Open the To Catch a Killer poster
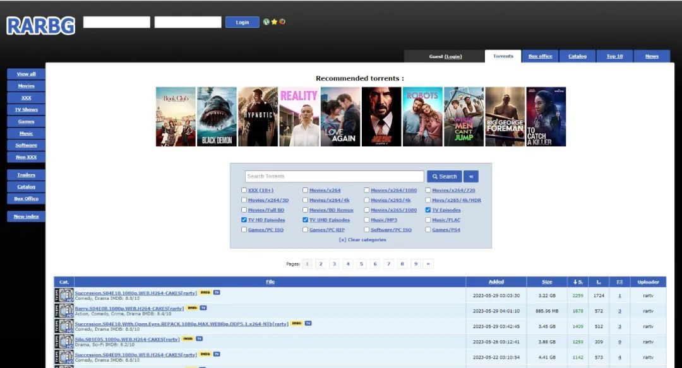The height and width of the screenshot is (368, 682). 546,117
